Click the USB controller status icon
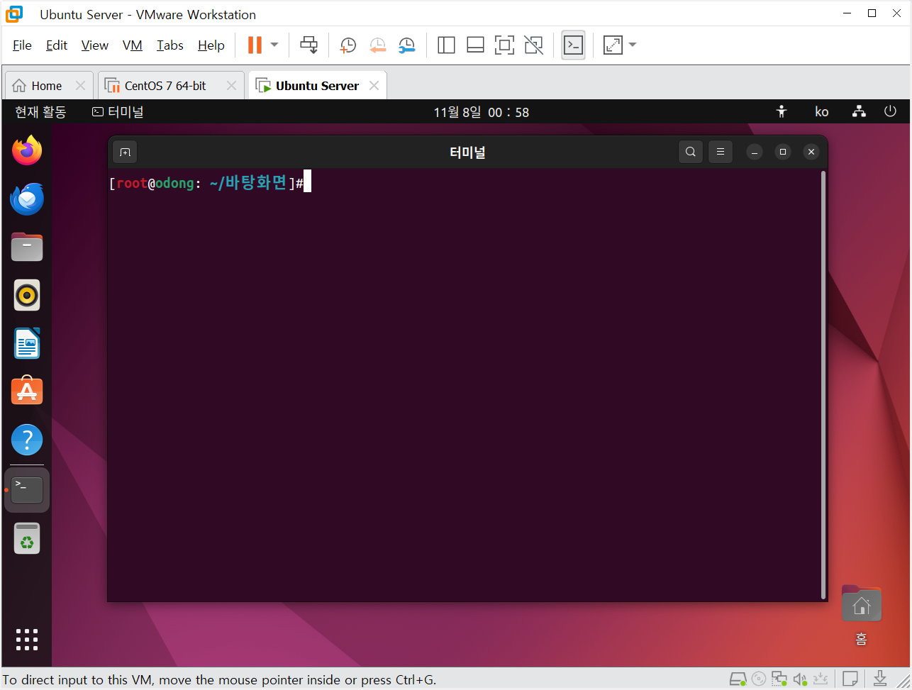The image size is (912, 690). coord(822,679)
